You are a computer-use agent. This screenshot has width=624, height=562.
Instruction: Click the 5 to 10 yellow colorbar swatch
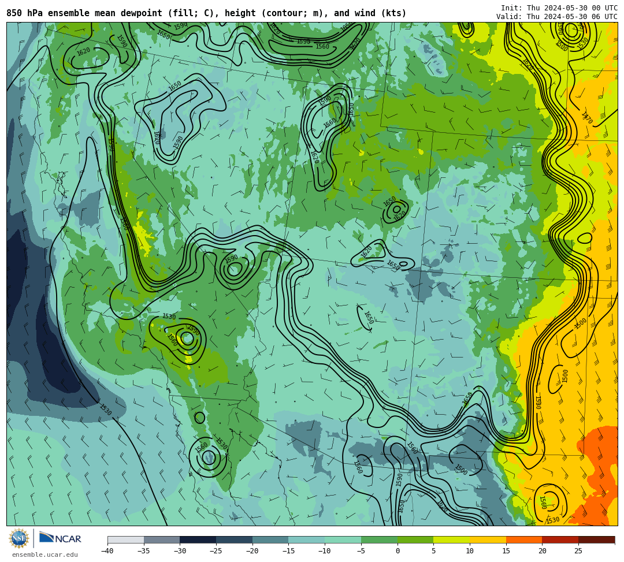452,539
